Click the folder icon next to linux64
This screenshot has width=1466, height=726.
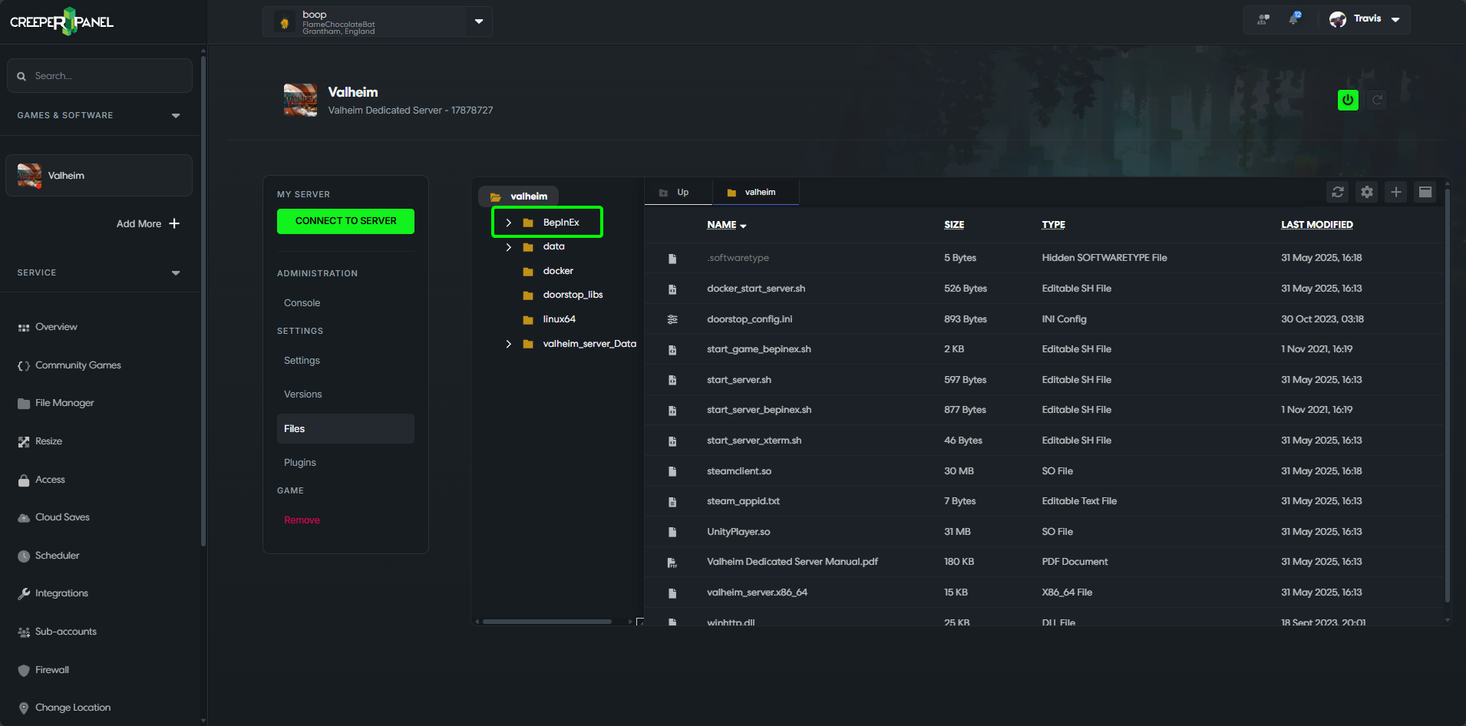(x=528, y=320)
